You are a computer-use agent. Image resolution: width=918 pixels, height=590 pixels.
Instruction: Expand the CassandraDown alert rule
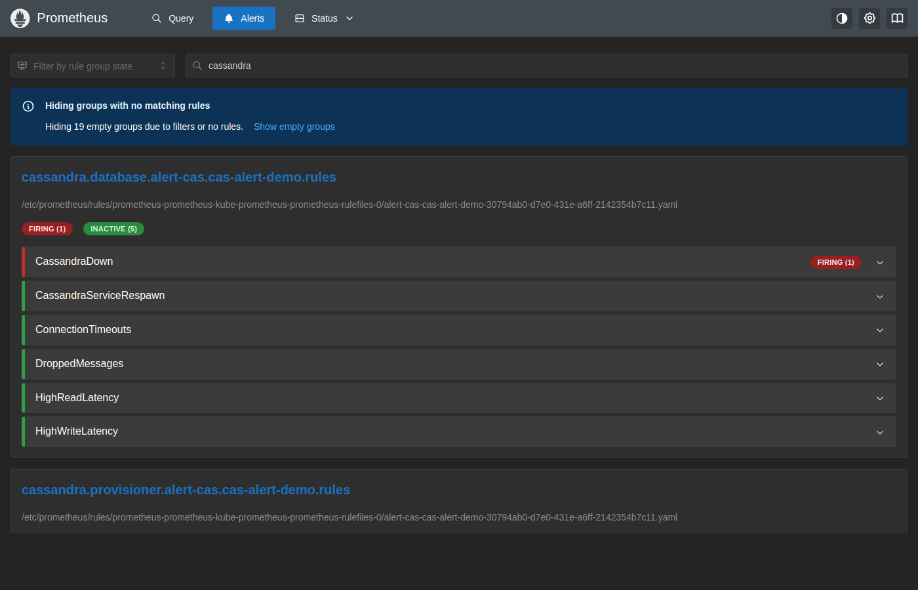(459, 262)
